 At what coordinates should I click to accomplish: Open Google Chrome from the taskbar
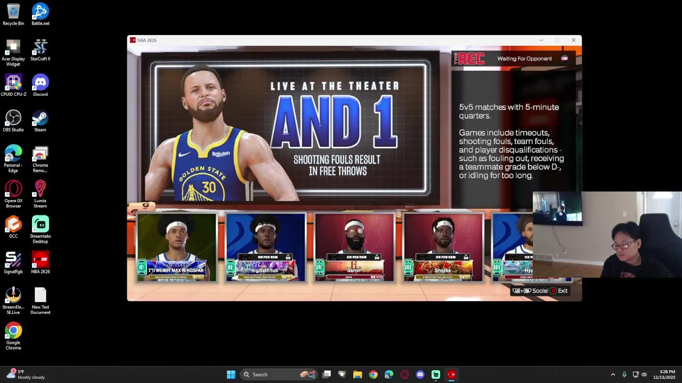coord(373,374)
